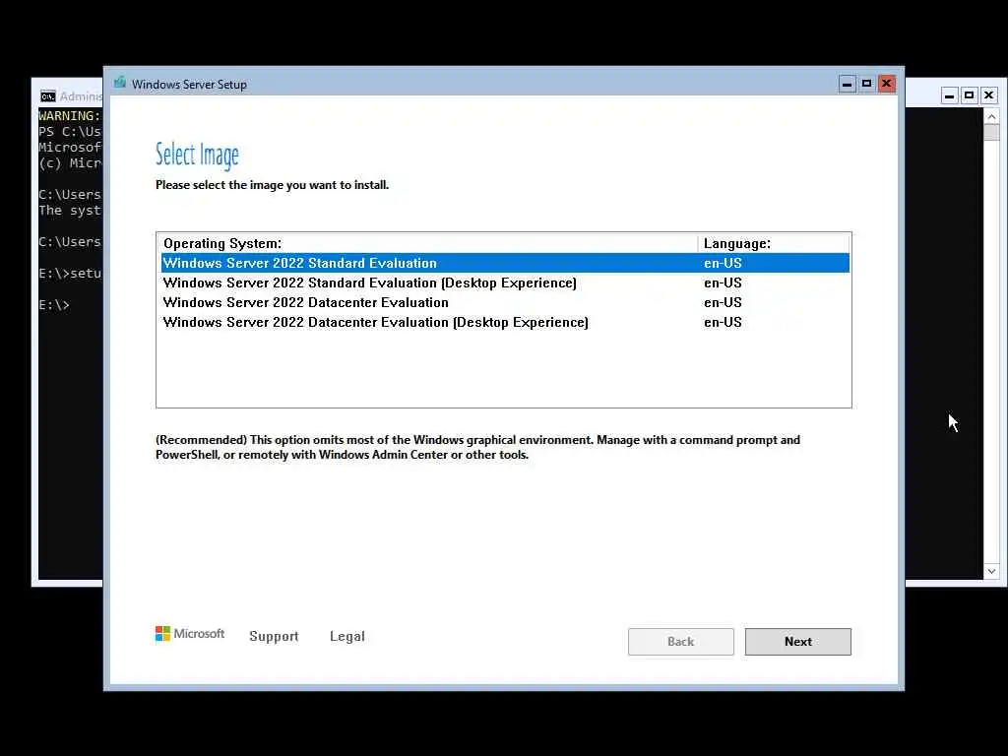The width and height of the screenshot is (1008, 756).
Task: Close the command prompt window
Action: 988,95
